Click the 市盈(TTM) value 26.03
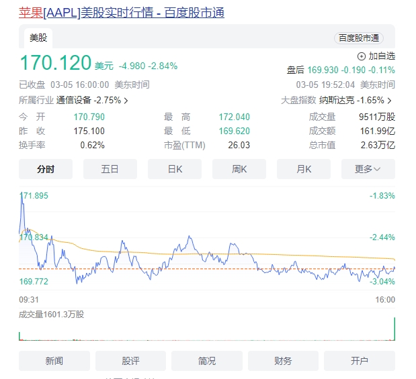Screen dimensions: 416x379 click(x=239, y=145)
